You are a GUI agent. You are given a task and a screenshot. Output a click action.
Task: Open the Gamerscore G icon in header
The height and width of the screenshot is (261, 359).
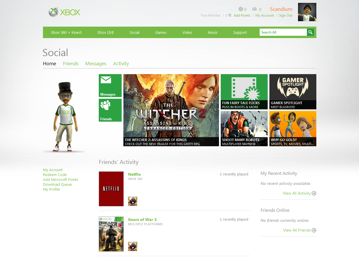[x=241, y=9]
